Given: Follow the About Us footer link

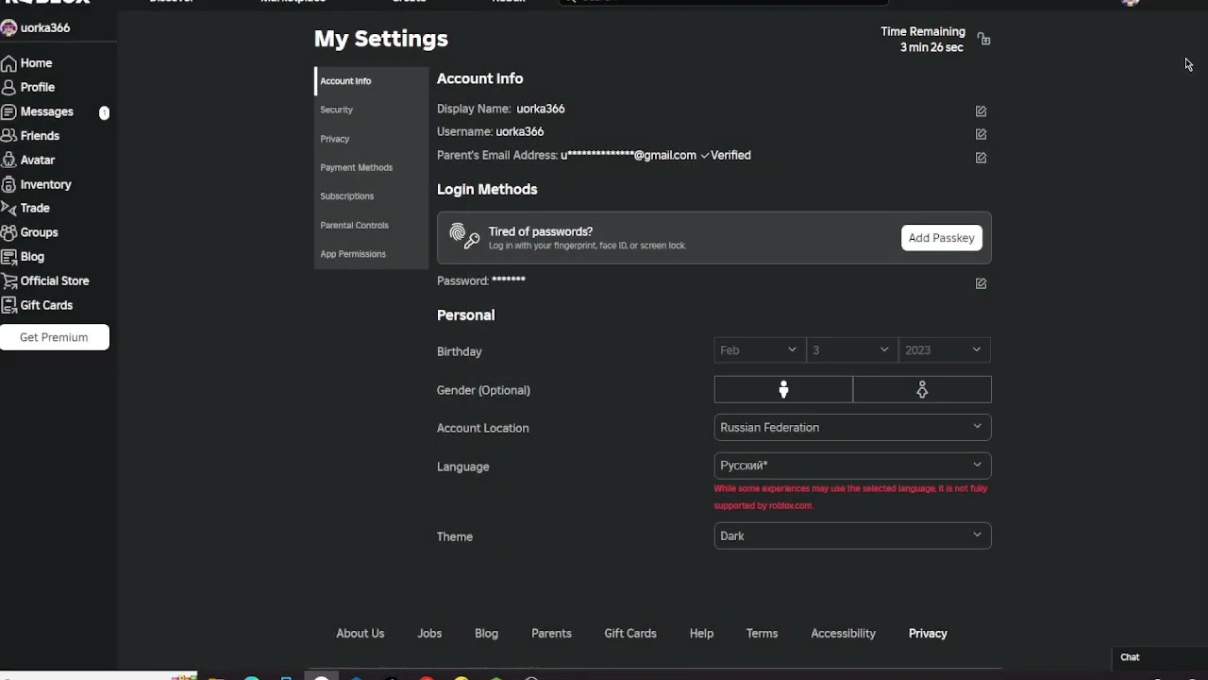Looking at the screenshot, I should tap(361, 634).
